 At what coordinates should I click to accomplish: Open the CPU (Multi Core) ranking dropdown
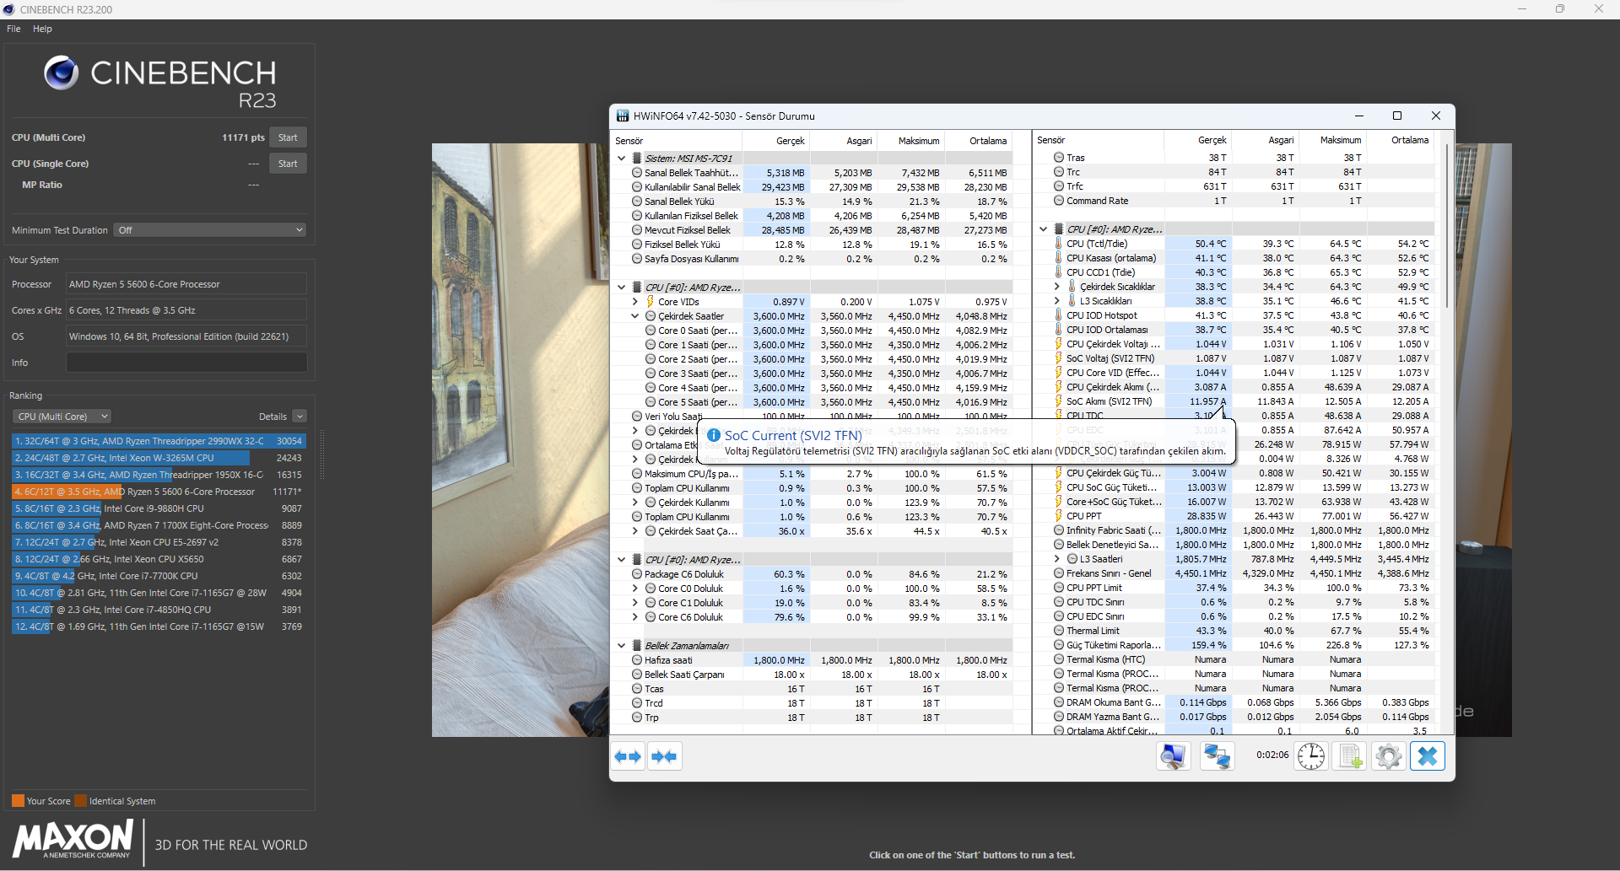click(x=62, y=417)
